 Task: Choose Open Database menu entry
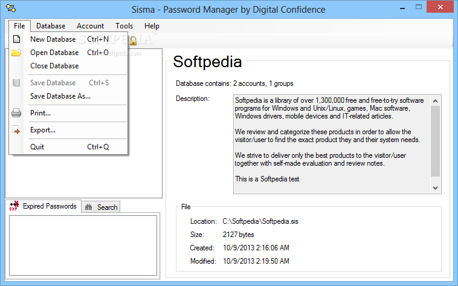coord(69,53)
